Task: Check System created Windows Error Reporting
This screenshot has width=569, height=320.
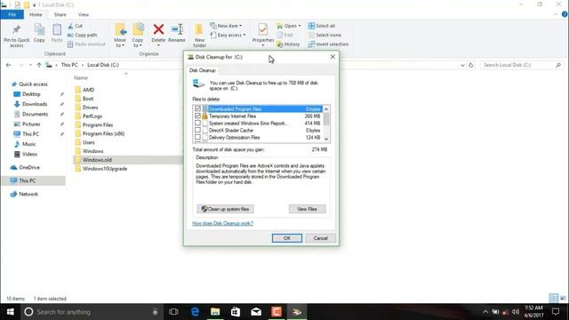Action: pyautogui.click(x=197, y=123)
